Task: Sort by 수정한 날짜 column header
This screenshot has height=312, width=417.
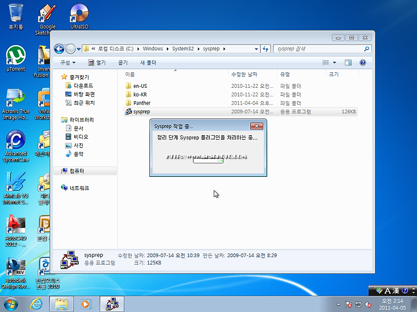Action: [253, 75]
